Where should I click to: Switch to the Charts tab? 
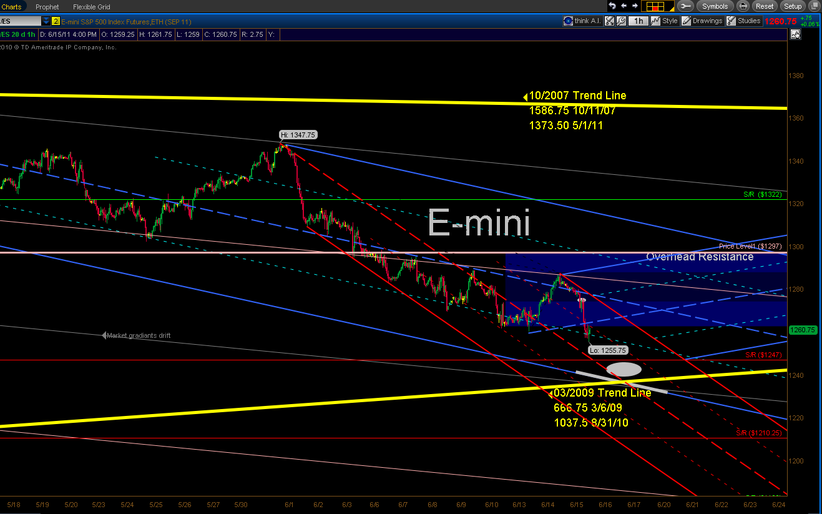click(11, 6)
